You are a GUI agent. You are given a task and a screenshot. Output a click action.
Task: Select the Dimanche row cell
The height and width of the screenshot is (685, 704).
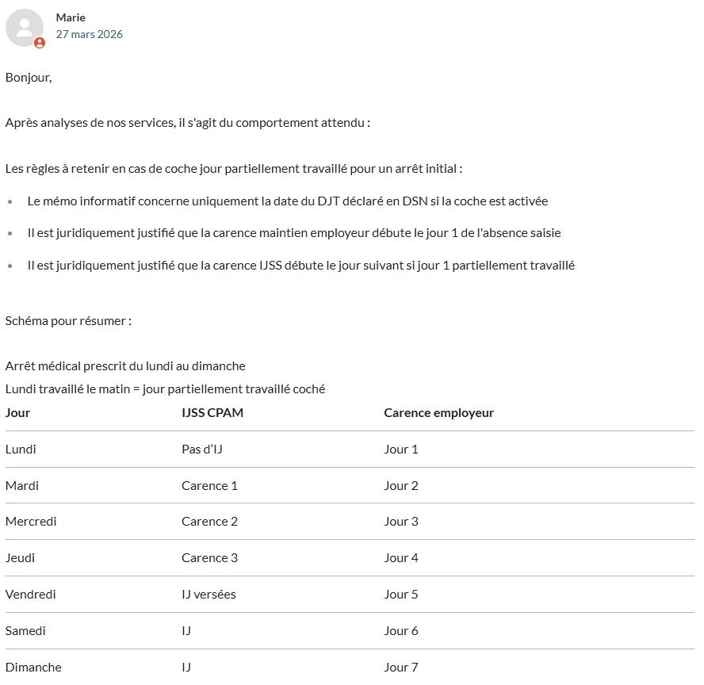pyautogui.click(x=33, y=667)
